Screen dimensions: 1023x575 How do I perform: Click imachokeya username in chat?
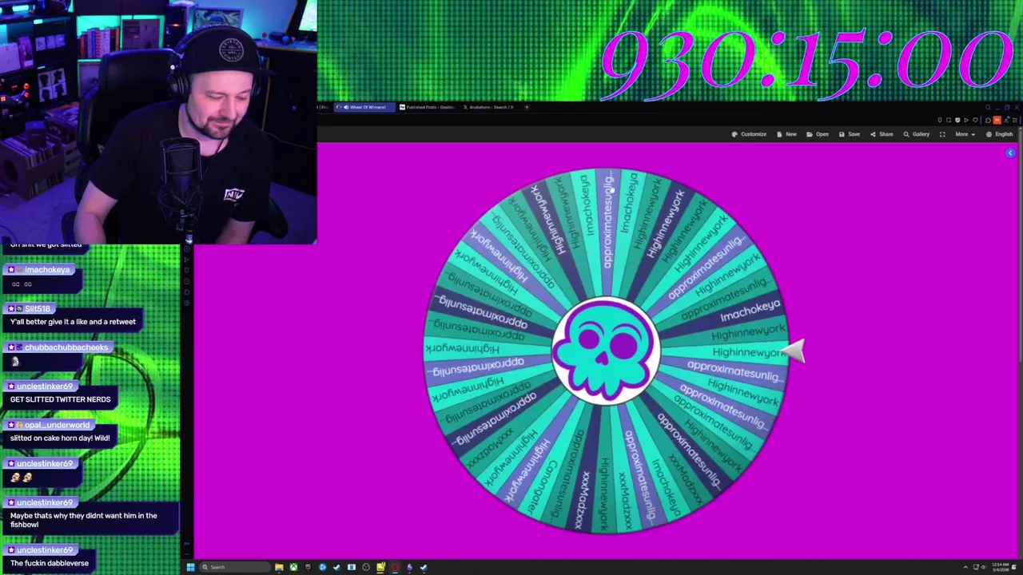click(x=46, y=270)
